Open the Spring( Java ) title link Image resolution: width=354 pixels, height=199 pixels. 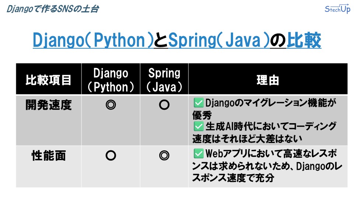point(219,40)
